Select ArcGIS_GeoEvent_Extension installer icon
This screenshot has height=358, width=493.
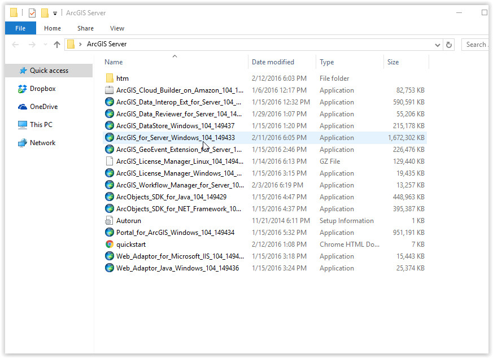(110, 149)
